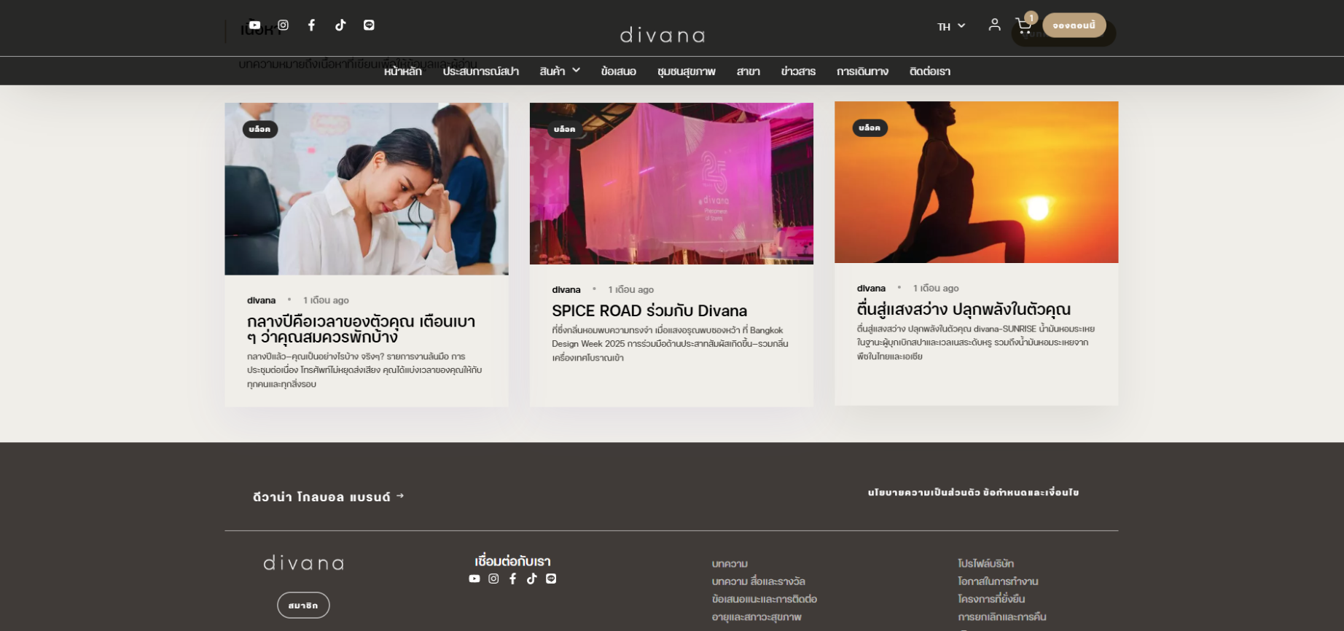Screen dimensions: 1344x631
Task: Open TikTok icon in top header
Action: coord(340,25)
